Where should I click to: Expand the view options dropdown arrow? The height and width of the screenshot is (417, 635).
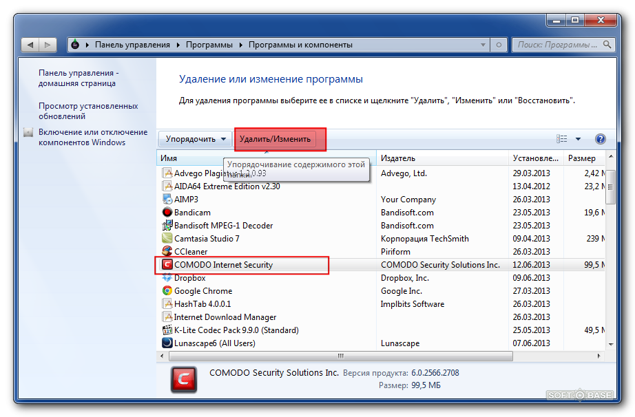pyautogui.click(x=578, y=139)
